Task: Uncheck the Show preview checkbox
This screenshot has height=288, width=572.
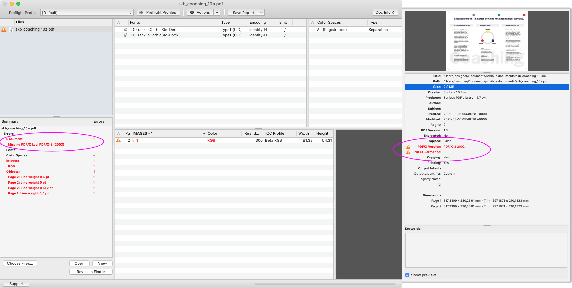Action: [407, 275]
